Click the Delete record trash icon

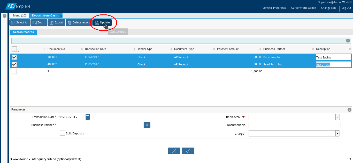click(70, 22)
